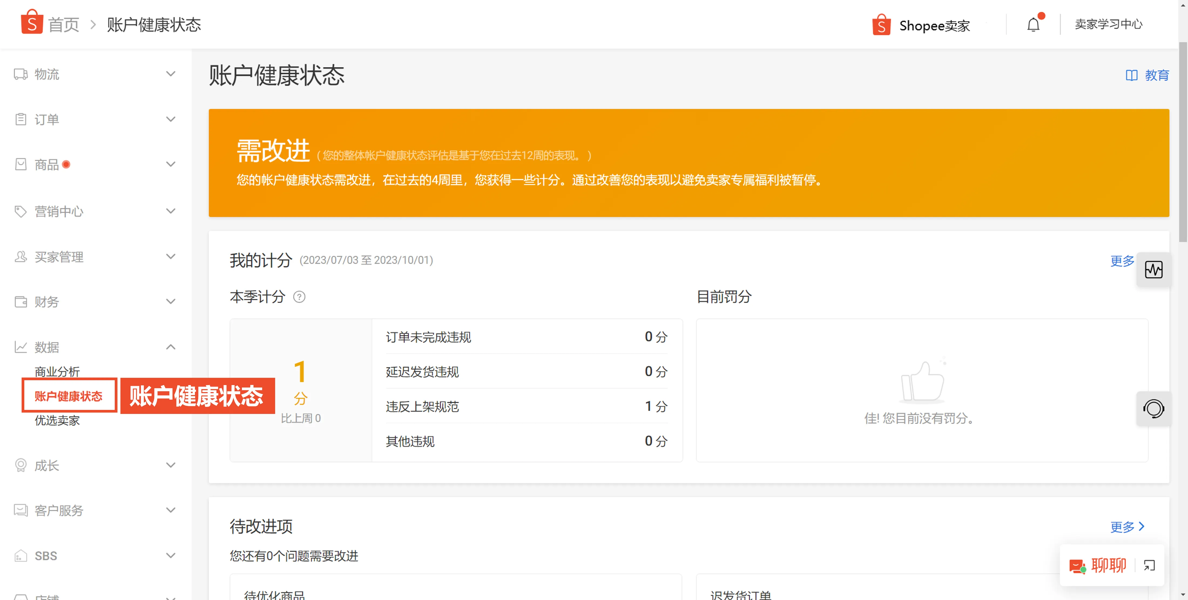The height and width of the screenshot is (600, 1188).
Task: Open the notifications bell
Action: (x=1032, y=25)
